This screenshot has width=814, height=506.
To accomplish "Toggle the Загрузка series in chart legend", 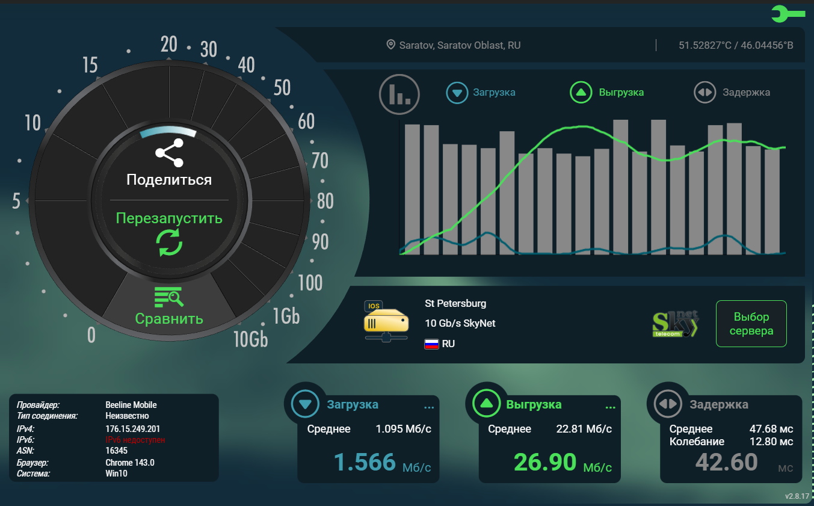I will click(481, 93).
